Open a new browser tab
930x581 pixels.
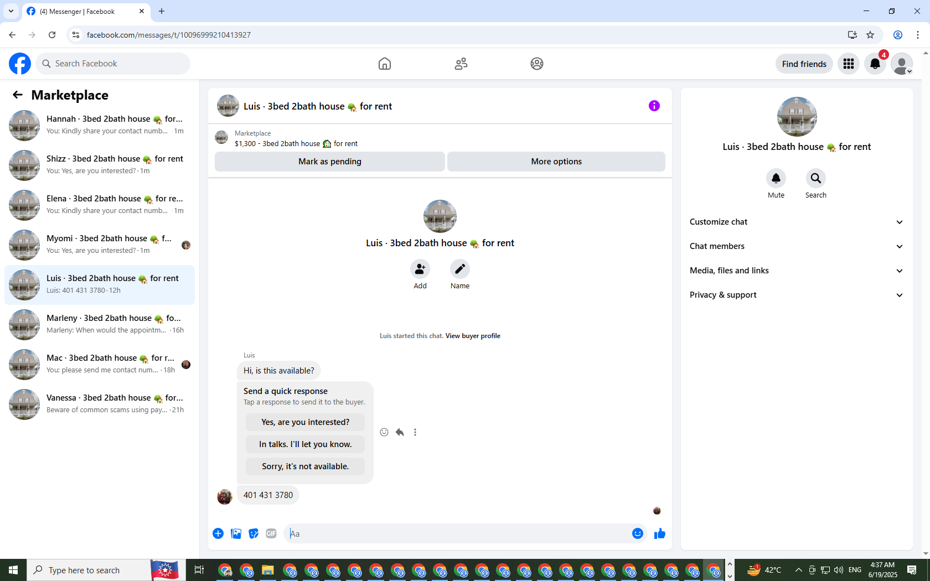coord(162,11)
